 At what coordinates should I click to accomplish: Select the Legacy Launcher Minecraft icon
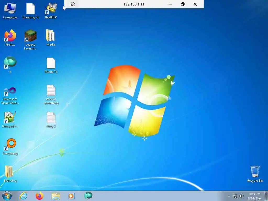tap(30, 40)
